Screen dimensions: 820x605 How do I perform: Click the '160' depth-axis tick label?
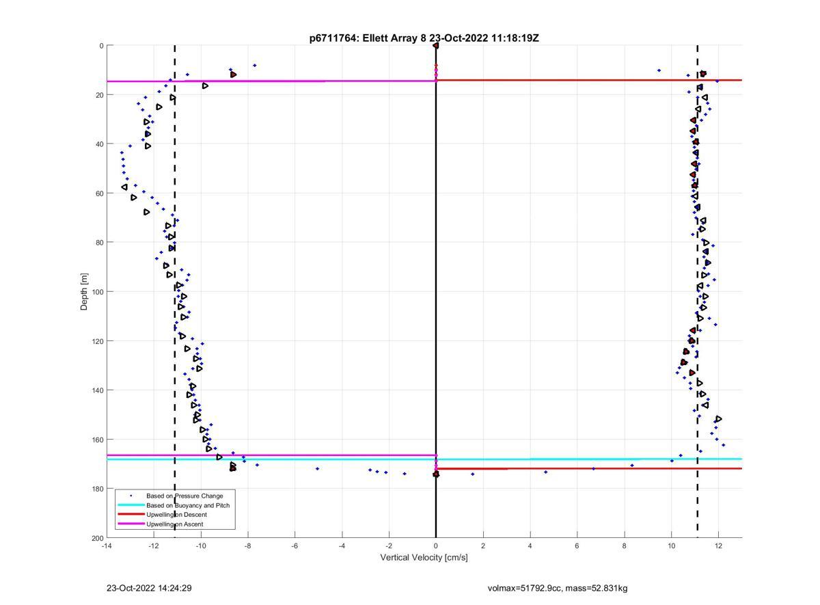[97, 440]
